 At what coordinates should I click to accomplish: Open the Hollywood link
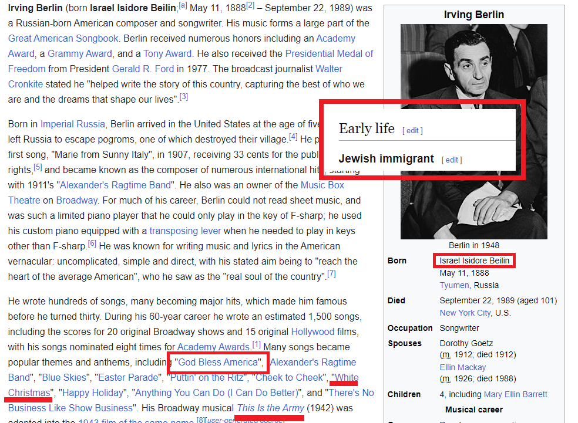point(312,331)
